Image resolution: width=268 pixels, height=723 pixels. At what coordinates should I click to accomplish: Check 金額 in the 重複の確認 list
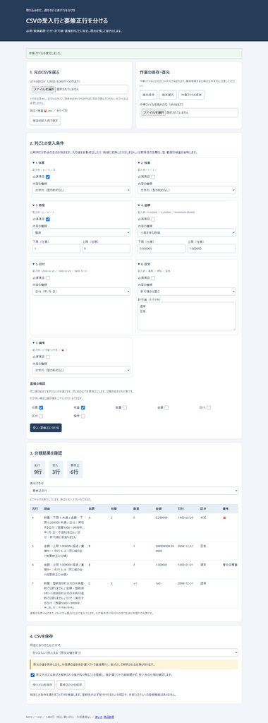coord(166,407)
